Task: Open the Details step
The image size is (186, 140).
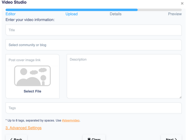Action: pyautogui.click(x=115, y=14)
